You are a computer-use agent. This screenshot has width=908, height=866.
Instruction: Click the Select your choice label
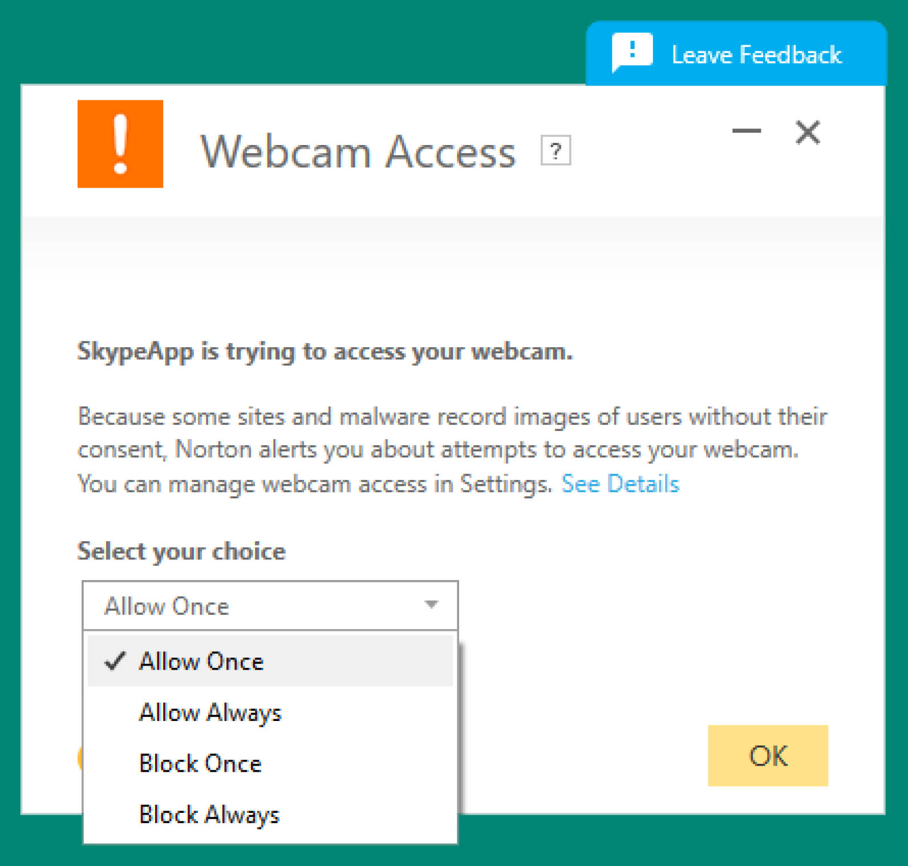coord(181,551)
